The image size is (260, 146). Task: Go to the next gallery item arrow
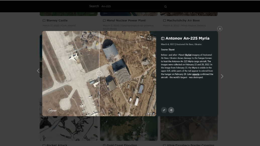pyautogui.click(x=222, y=76)
